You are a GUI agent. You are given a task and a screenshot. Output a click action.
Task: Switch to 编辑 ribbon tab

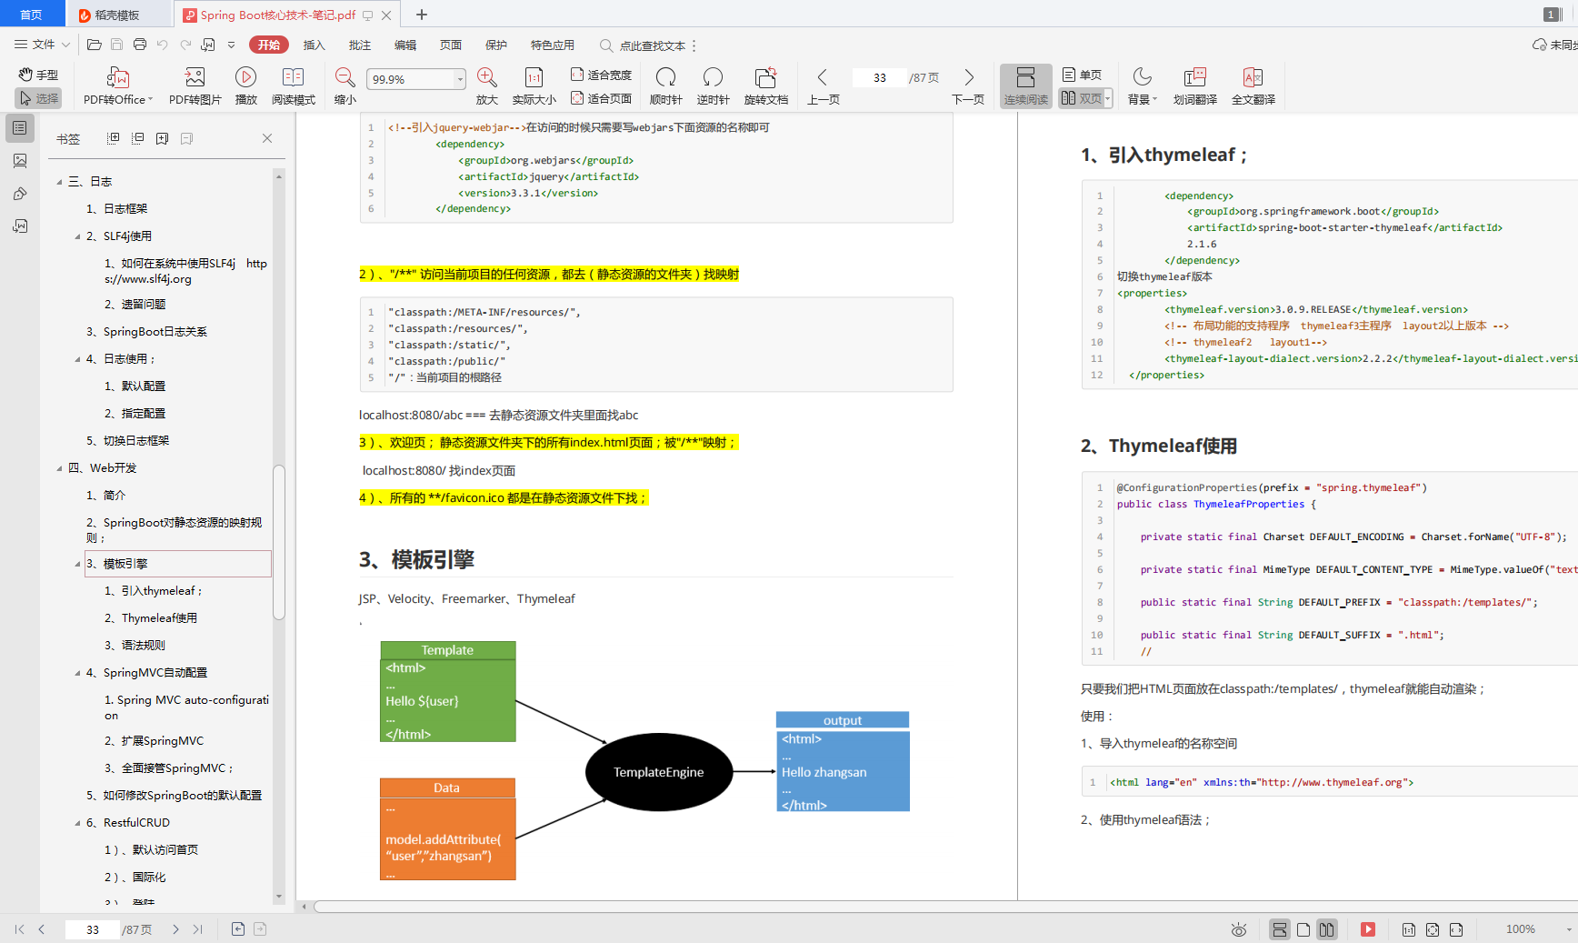(x=405, y=45)
